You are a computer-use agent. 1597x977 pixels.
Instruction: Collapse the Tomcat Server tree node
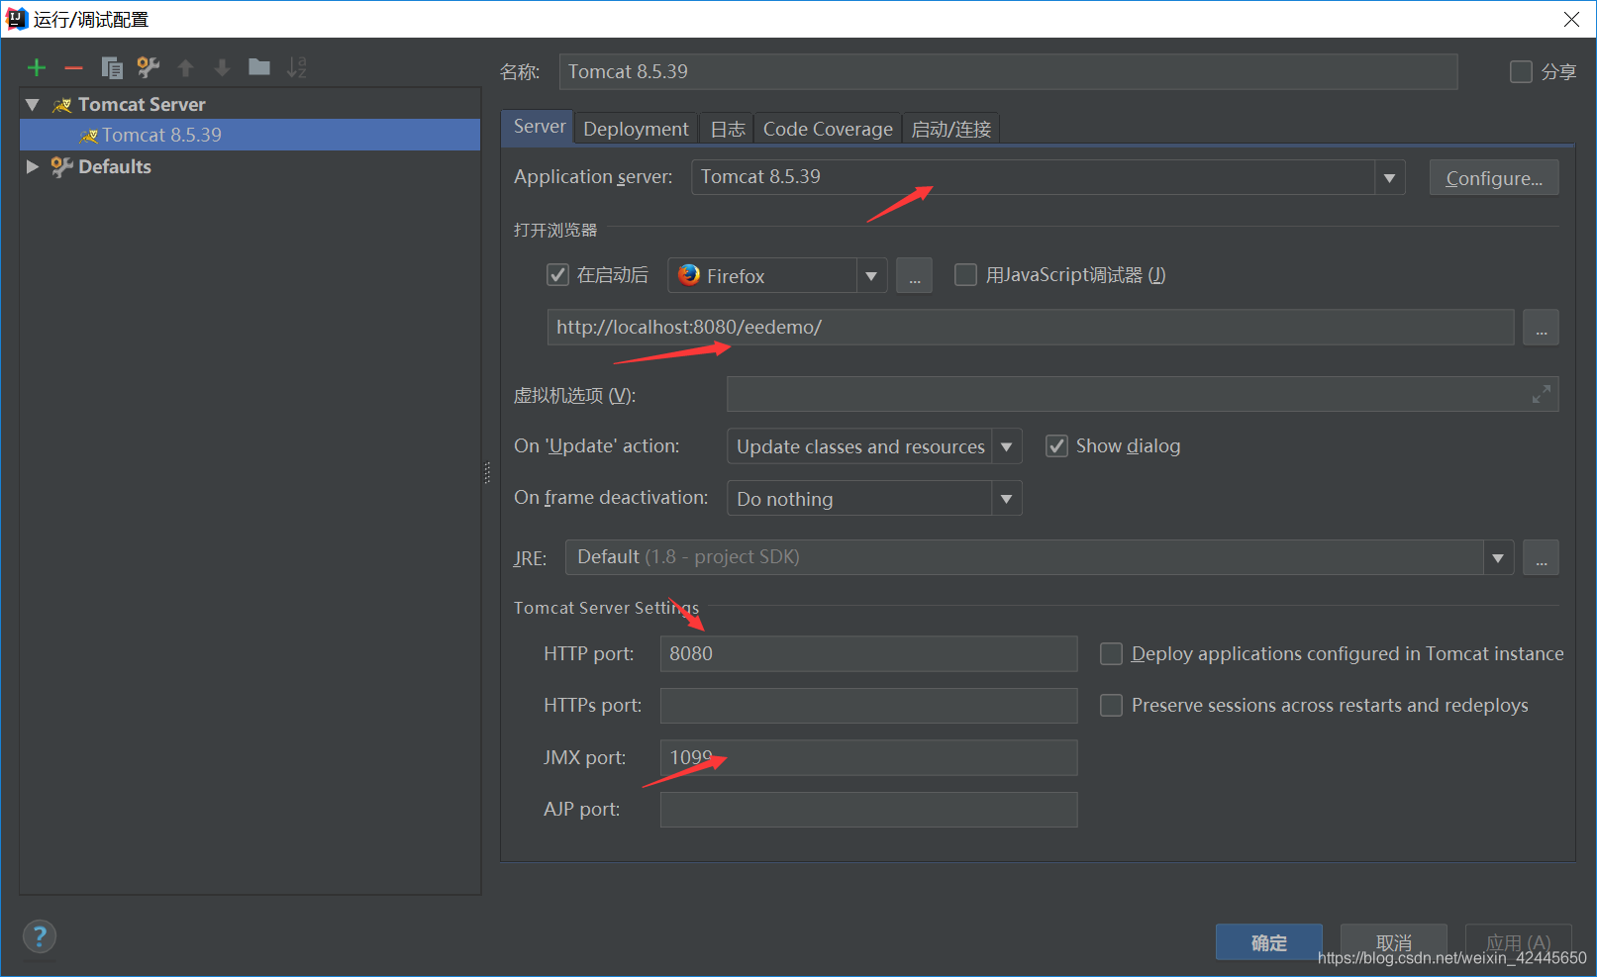pyautogui.click(x=33, y=104)
